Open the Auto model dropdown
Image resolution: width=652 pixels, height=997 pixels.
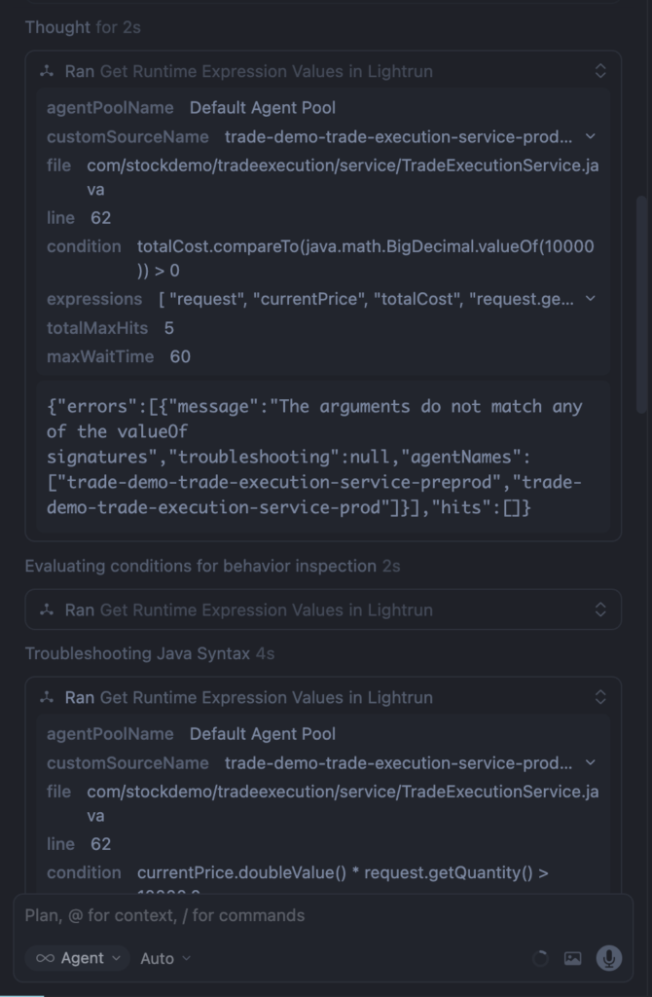pos(165,958)
